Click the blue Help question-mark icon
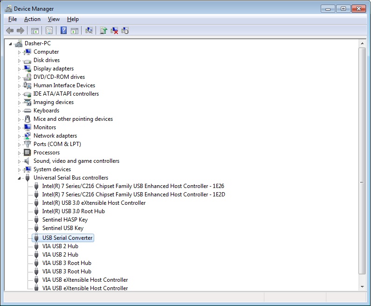Screen dimensions: 373x306 tap(63, 30)
